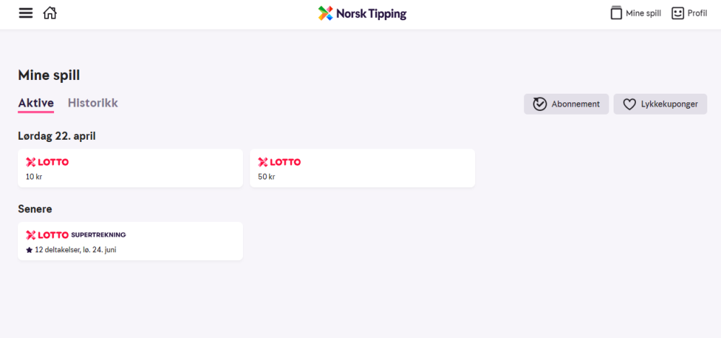Viewport: 721px width, 338px height.
Task: Click the Abonnement checkmark clock icon
Action: pyautogui.click(x=539, y=104)
